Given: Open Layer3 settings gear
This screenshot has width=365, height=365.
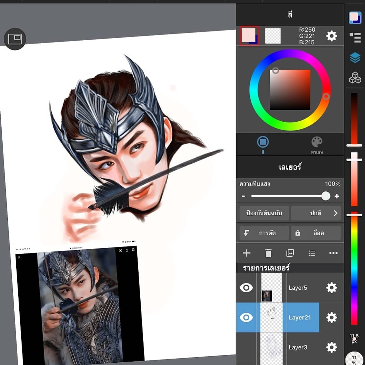Looking at the screenshot, I should tap(332, 347).
